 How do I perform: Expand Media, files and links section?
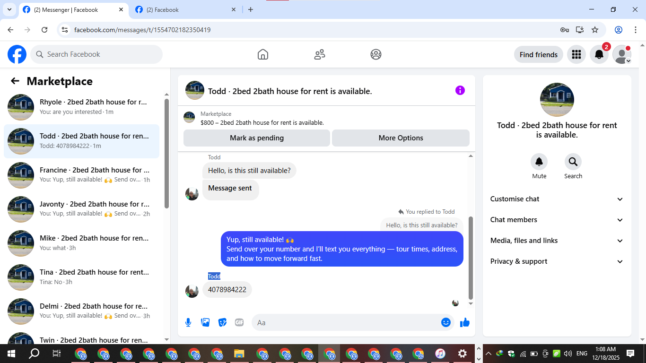[x=557, y=241]
